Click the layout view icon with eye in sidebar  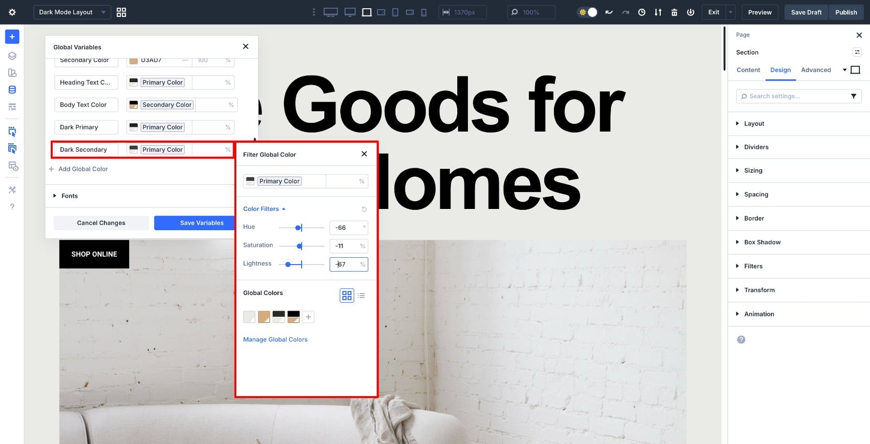(13, 166)
